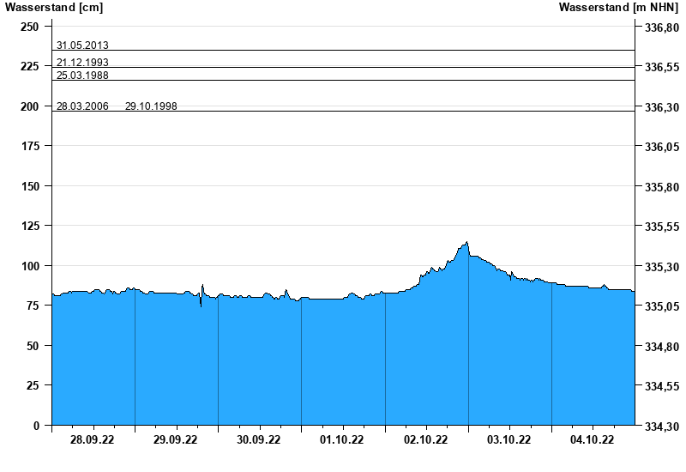The height and width of the screenshot is (472, 686).
Task: Click the sharp dip in the curve on 29.09.22
Action: tap(202, 305)
